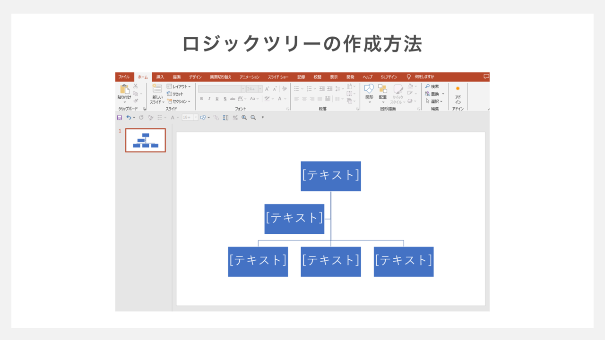The width and height of the screenshot is (605, 340).
Task: Click the numbered list icon
Action: coord(309,88)
